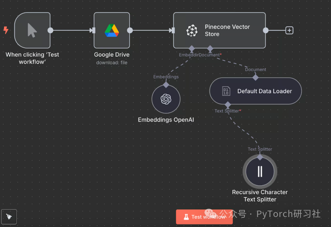This screenshot has width=331, height=227.
Task: Click the Pinecone Vector Store output connector
Action: pos(266,30)
